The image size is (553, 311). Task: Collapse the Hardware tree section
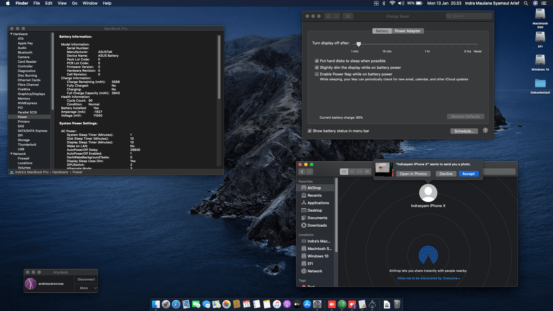pos(12,34)
